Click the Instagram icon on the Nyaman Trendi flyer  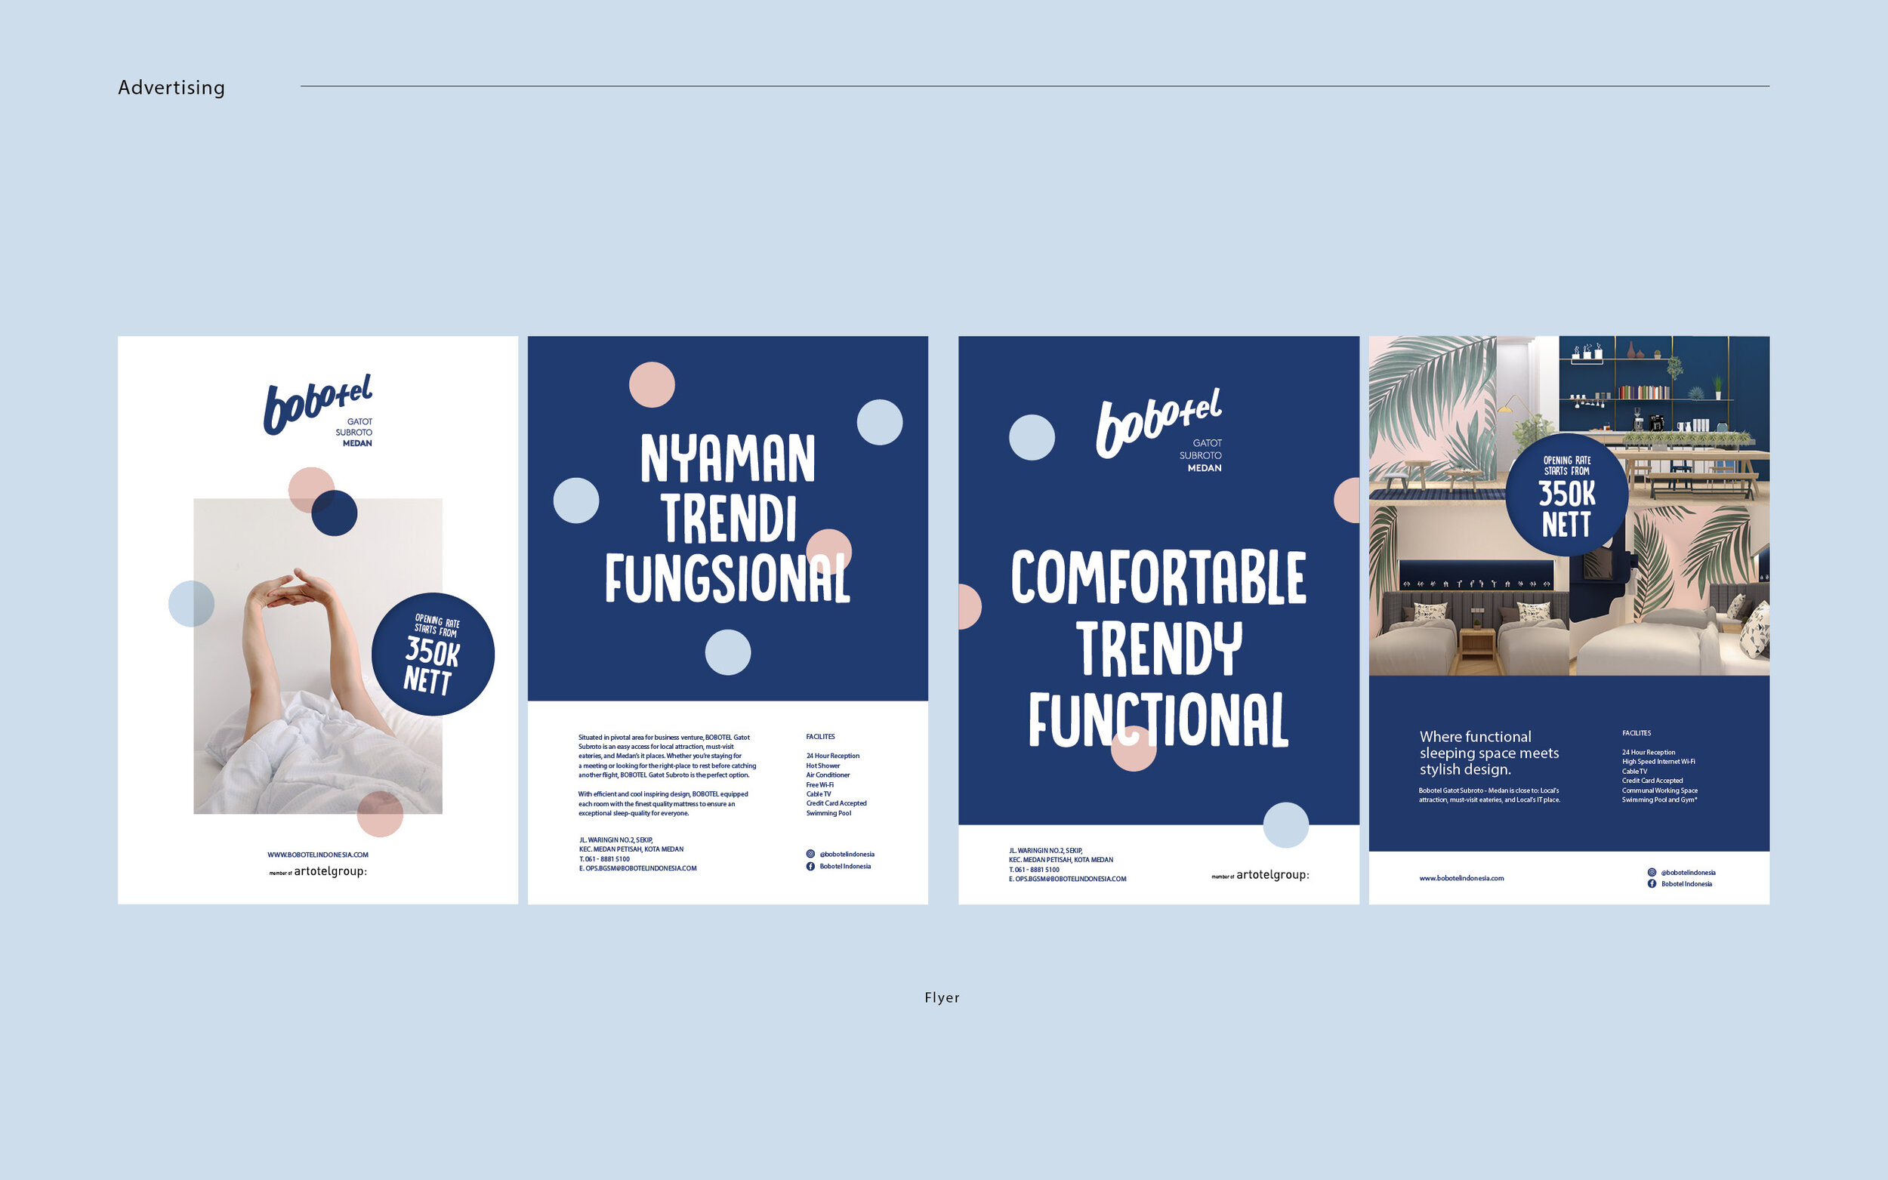pyautogui.click(x=810, y=854)
